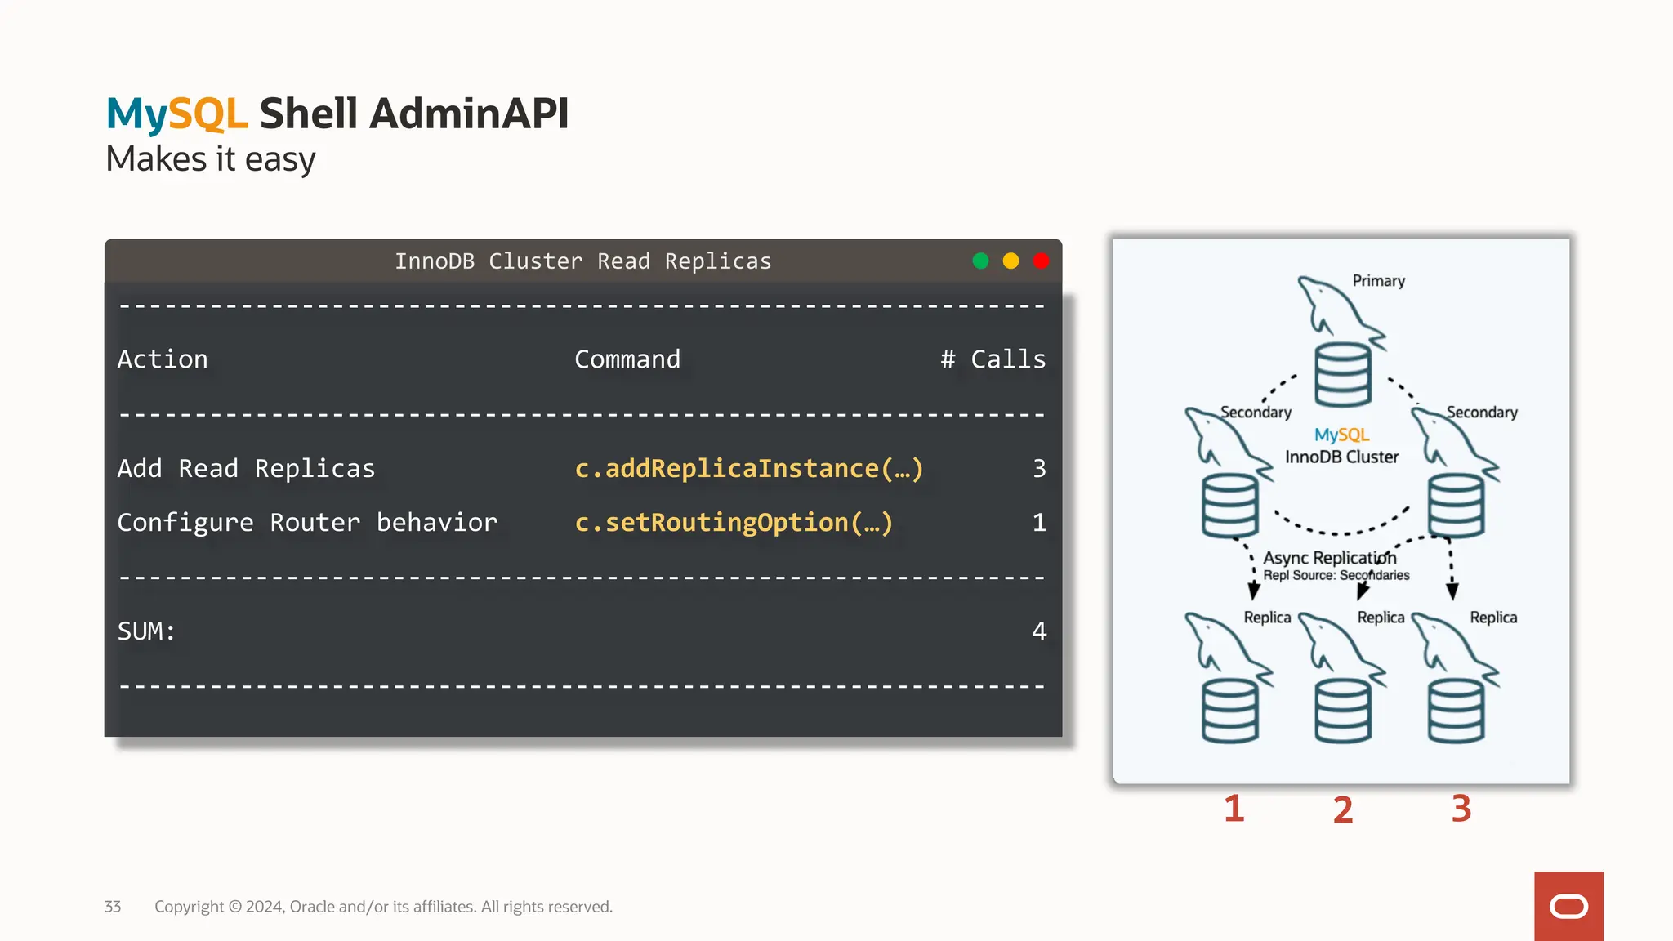The width and height of the screenshot is (1673, 941).
Task: Click the yellow dot in terminal titlebar
Action: click(x=1010, y=261)
